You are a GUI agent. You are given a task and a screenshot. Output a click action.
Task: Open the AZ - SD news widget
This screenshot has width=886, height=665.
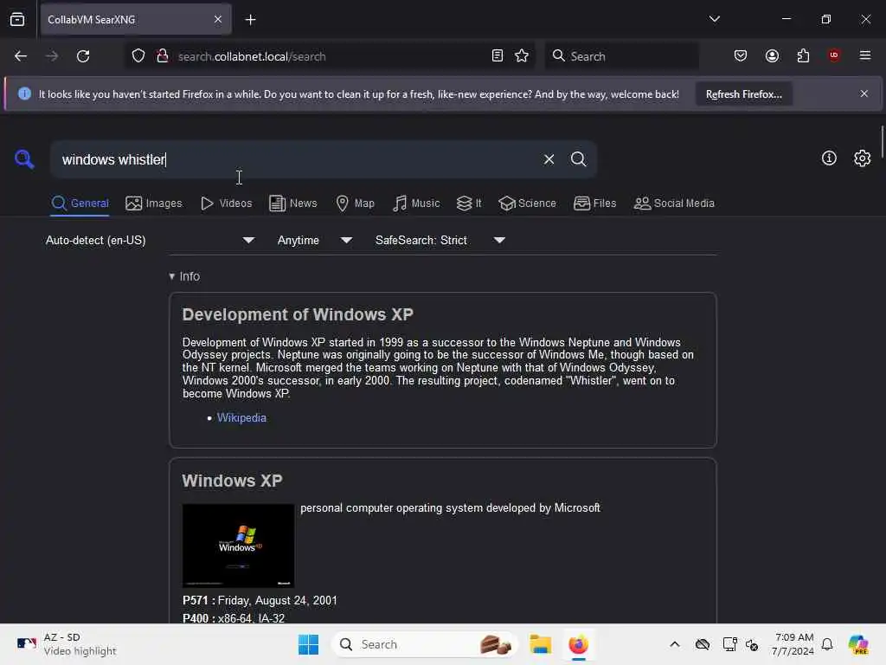coord(66,644)
